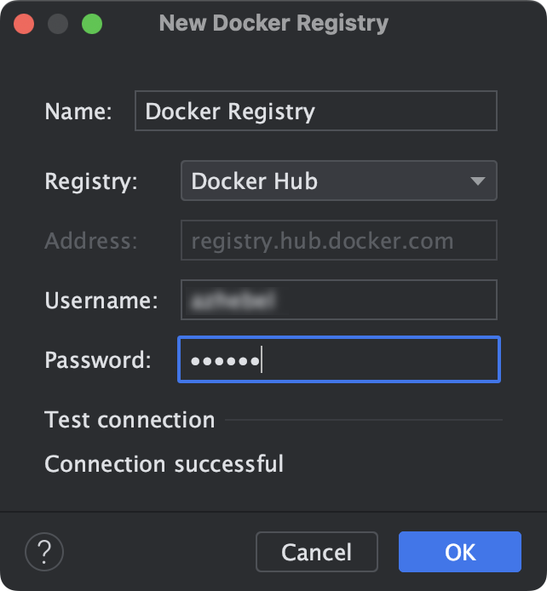Viewport: 547px width, 591px height.
Task: Cancel the new Docker registry dialog
Action: point(317,552)
